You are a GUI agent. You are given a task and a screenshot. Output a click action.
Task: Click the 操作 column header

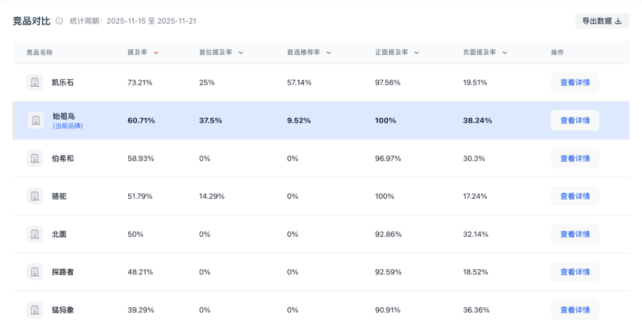557,52
